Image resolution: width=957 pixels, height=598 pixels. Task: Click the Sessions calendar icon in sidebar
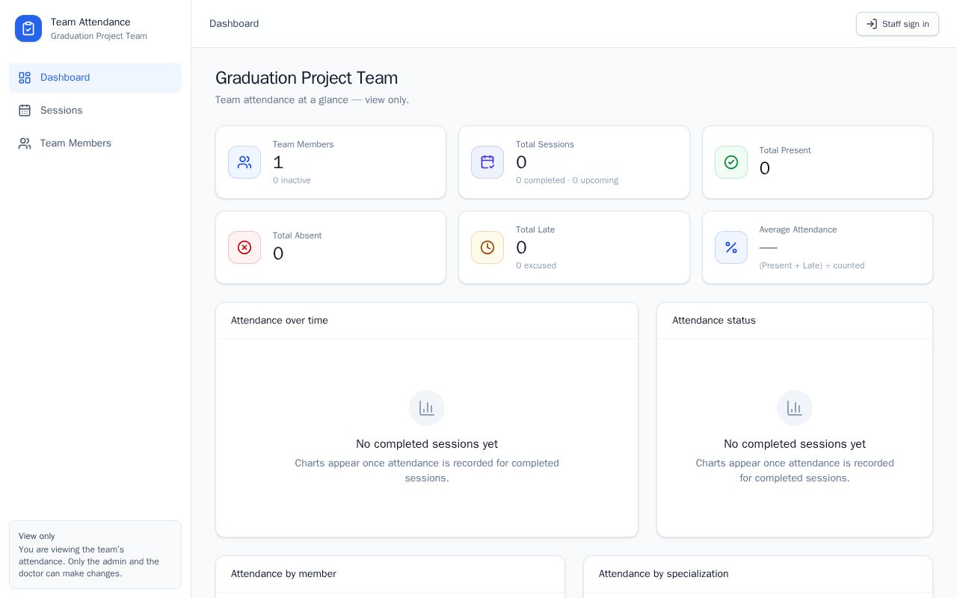25,111
